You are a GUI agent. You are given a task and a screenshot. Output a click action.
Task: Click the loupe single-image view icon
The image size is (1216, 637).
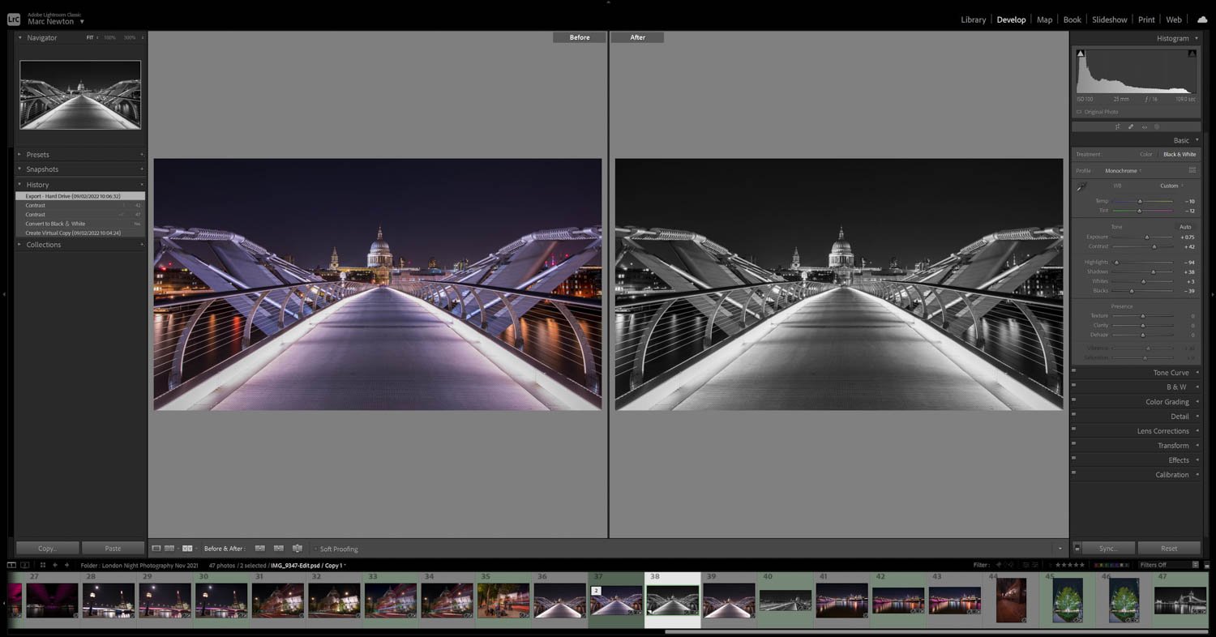click(156, 549)
